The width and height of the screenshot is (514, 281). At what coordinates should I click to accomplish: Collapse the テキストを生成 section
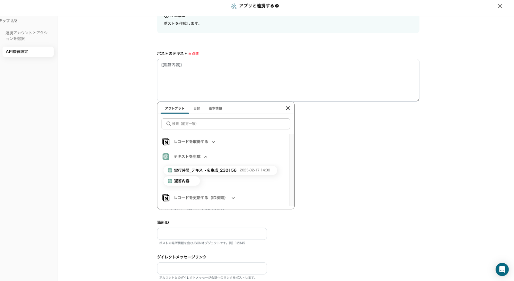206,157
